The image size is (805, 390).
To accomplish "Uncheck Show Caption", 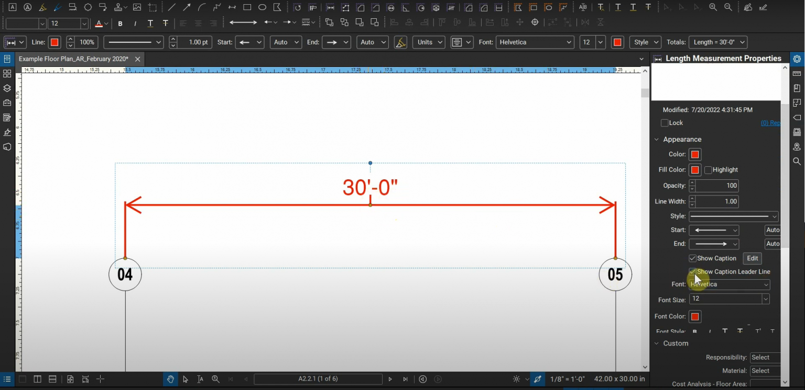I will click(x=693, y=258).
